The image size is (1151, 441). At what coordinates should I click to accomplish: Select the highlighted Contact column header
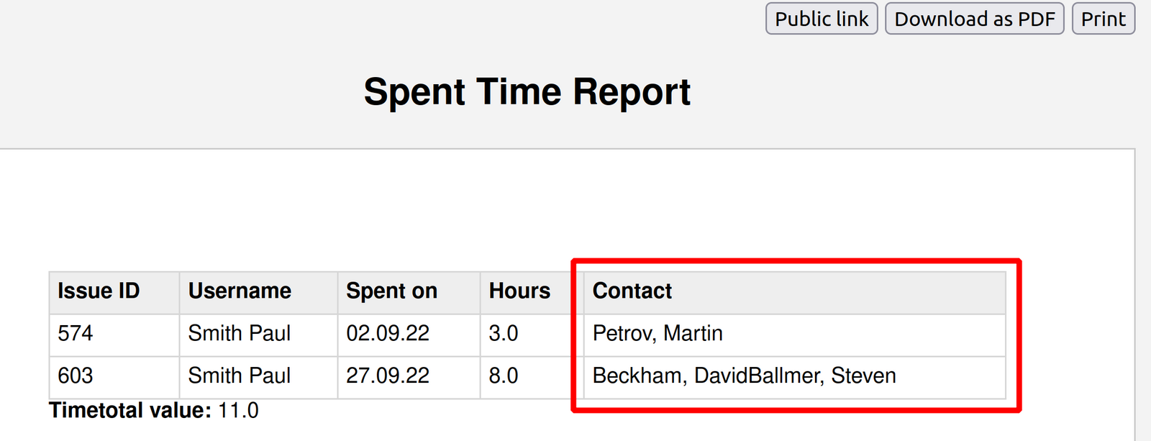click(x=632, y=291)
